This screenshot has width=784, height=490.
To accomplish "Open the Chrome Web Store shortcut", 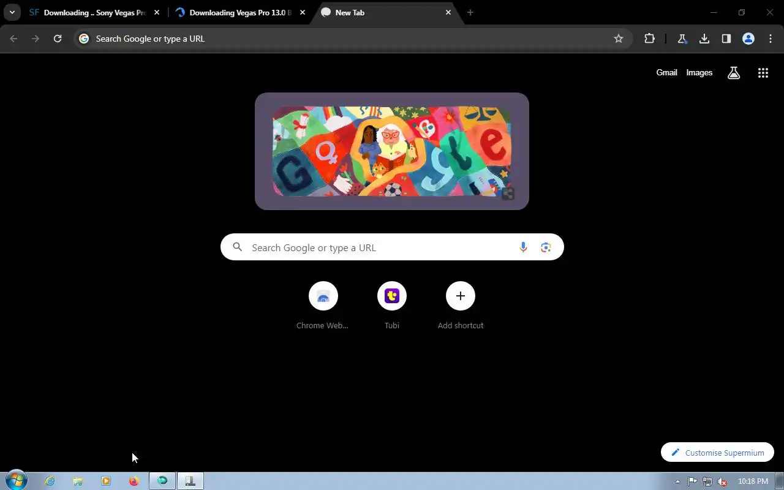I will [x=323, y=306].
